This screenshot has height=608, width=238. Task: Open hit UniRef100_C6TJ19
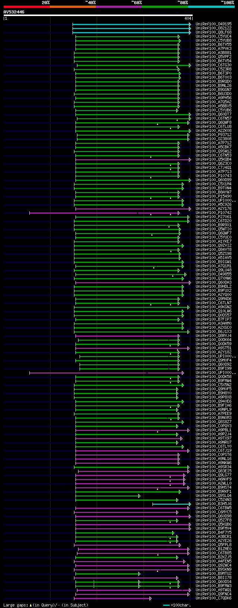[x=213, y=451]
